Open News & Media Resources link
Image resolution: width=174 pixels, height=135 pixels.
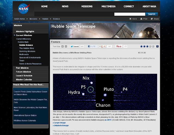pos(30,64)
